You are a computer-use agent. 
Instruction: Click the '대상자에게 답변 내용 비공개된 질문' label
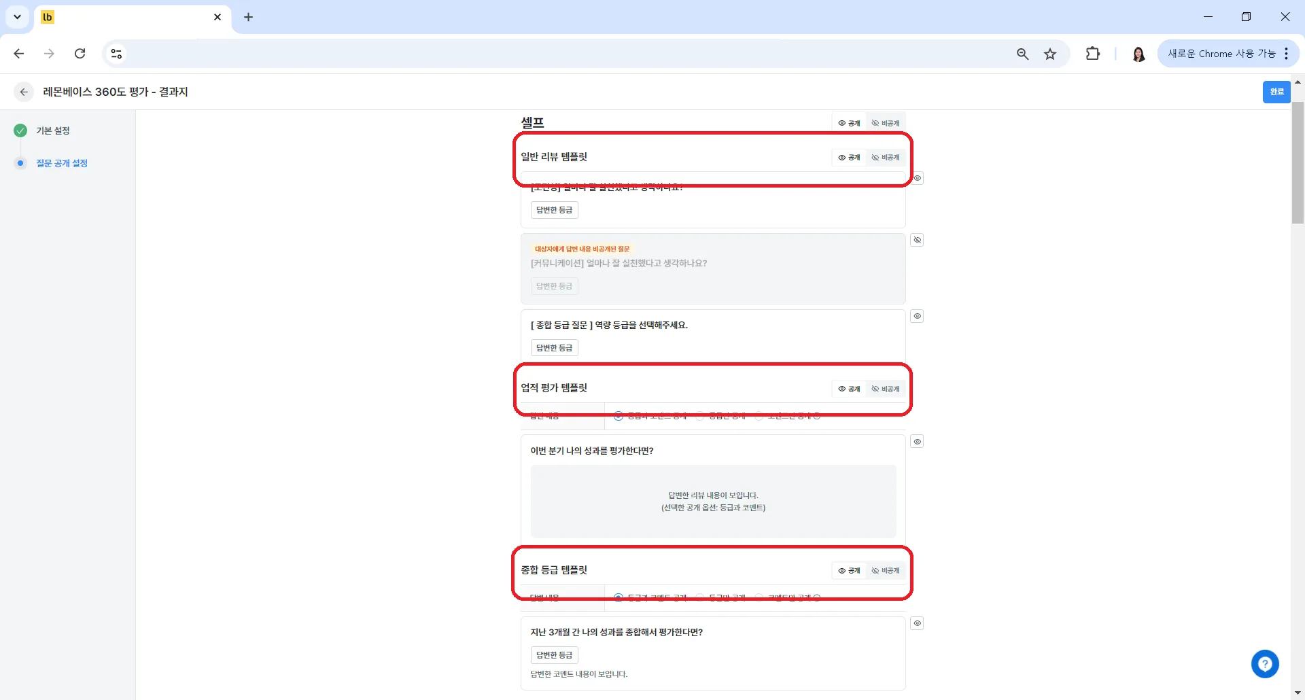(x=582, y=249)
